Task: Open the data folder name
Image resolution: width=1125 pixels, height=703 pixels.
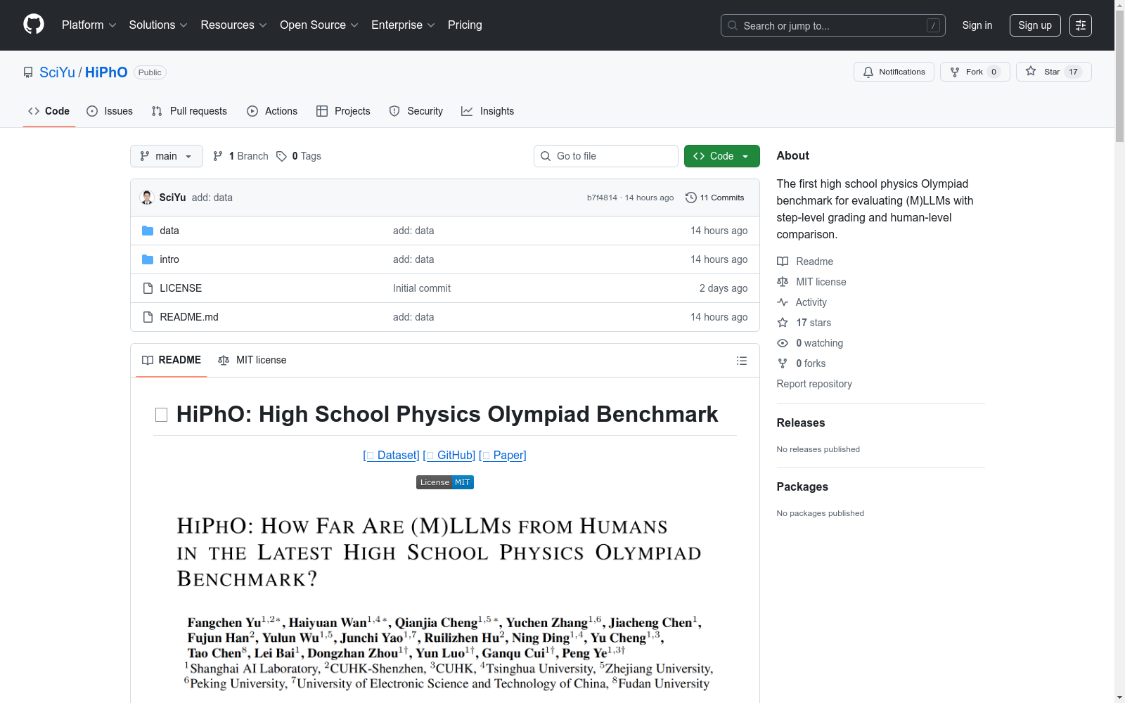Action: (x=169, y=231)
